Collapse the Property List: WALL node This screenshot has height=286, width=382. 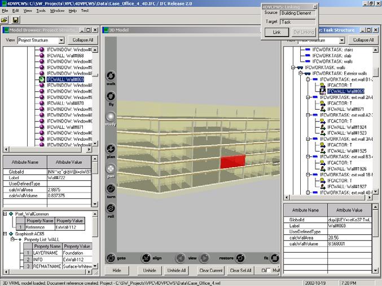(12, 240)
